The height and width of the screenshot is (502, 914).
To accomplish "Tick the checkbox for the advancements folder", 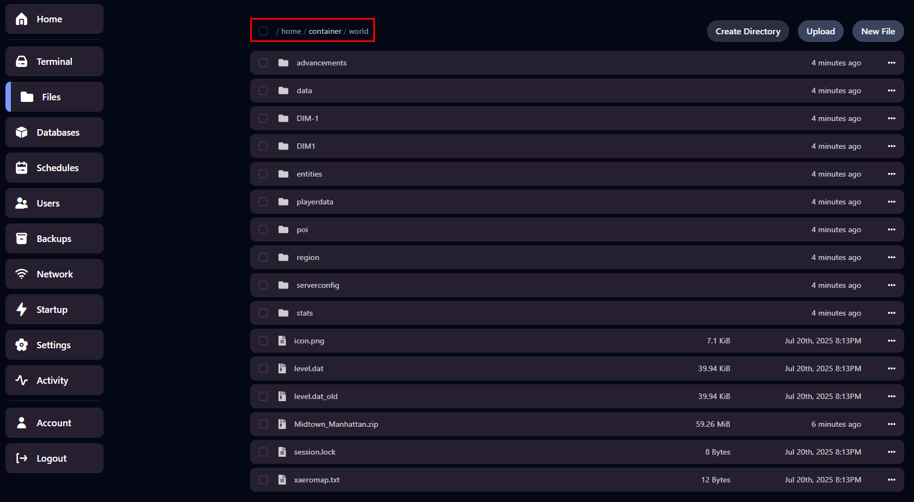I will (263, 63).
